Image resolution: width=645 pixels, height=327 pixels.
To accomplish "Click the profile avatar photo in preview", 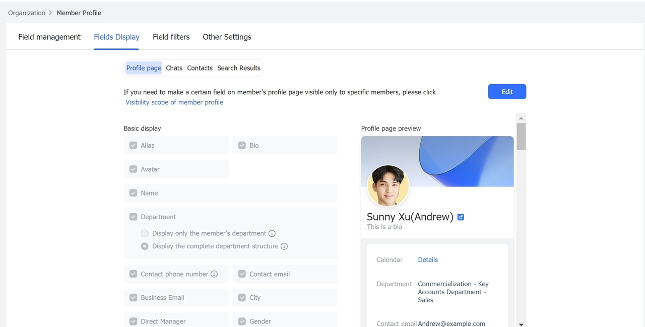I will click(x=388, y=186).
